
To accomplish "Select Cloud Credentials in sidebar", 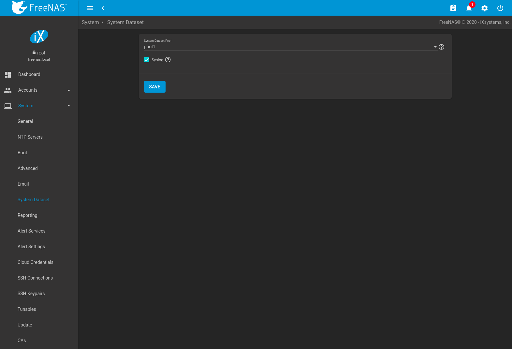I will [35, 262].
